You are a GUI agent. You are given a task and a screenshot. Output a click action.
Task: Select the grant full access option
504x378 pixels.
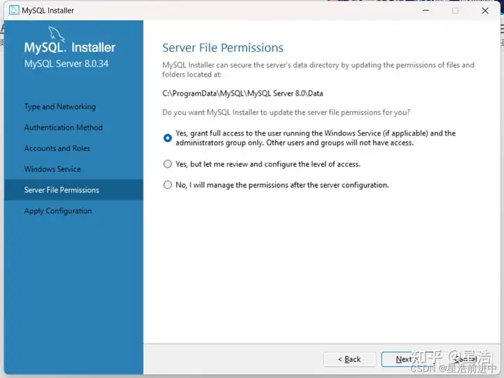[x=167, y=138]
